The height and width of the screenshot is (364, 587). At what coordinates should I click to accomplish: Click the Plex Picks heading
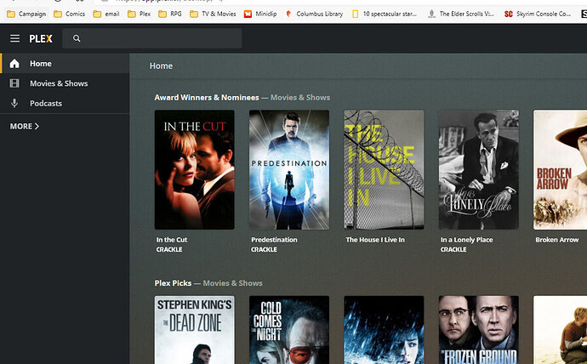click(173, 283)
